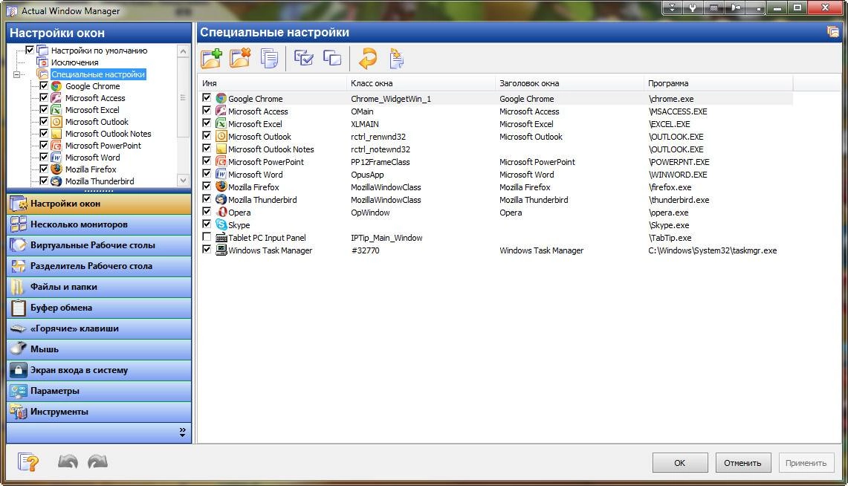
Task: Open the Мышь section
Action: pyautogui.click(x=99, y=349)
